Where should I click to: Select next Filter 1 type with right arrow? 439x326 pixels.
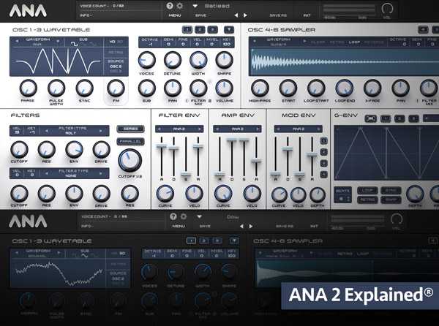tap(100, 131)
